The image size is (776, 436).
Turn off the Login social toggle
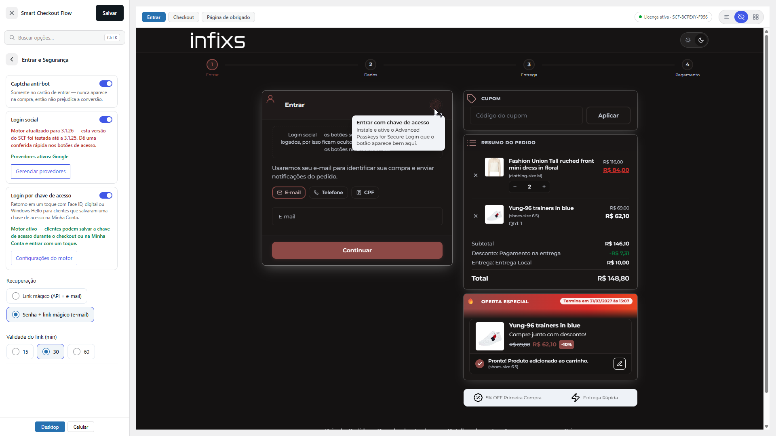[106, 119]
